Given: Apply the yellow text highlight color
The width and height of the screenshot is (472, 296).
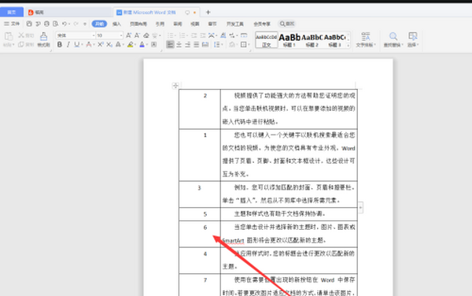Looking at the screenshot, I should point(130,45).
